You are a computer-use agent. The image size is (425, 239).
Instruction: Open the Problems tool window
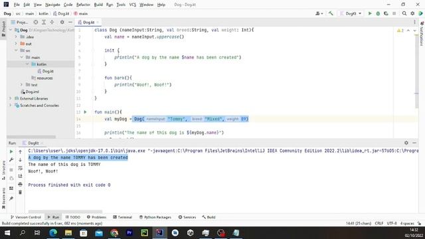[96, 217]
